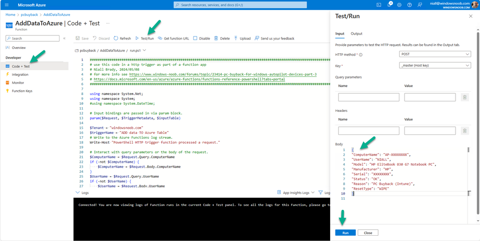480x241 pixels.
Task: Open the HTTP method dropdown
Action: (x=435, y=54)
